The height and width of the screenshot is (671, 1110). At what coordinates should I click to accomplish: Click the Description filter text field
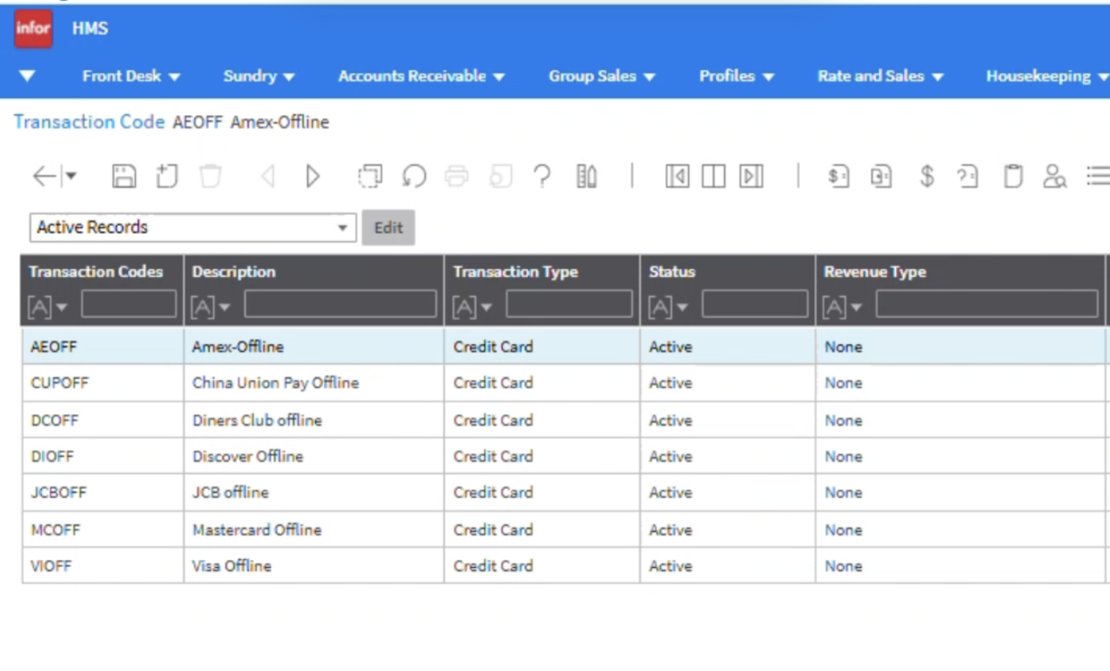click(340, 304)
